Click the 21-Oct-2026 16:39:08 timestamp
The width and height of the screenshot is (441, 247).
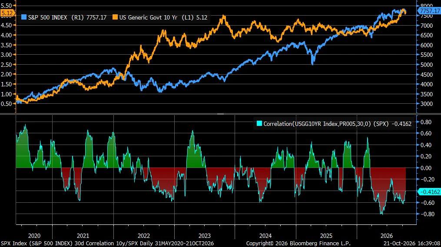pos(412,244)
